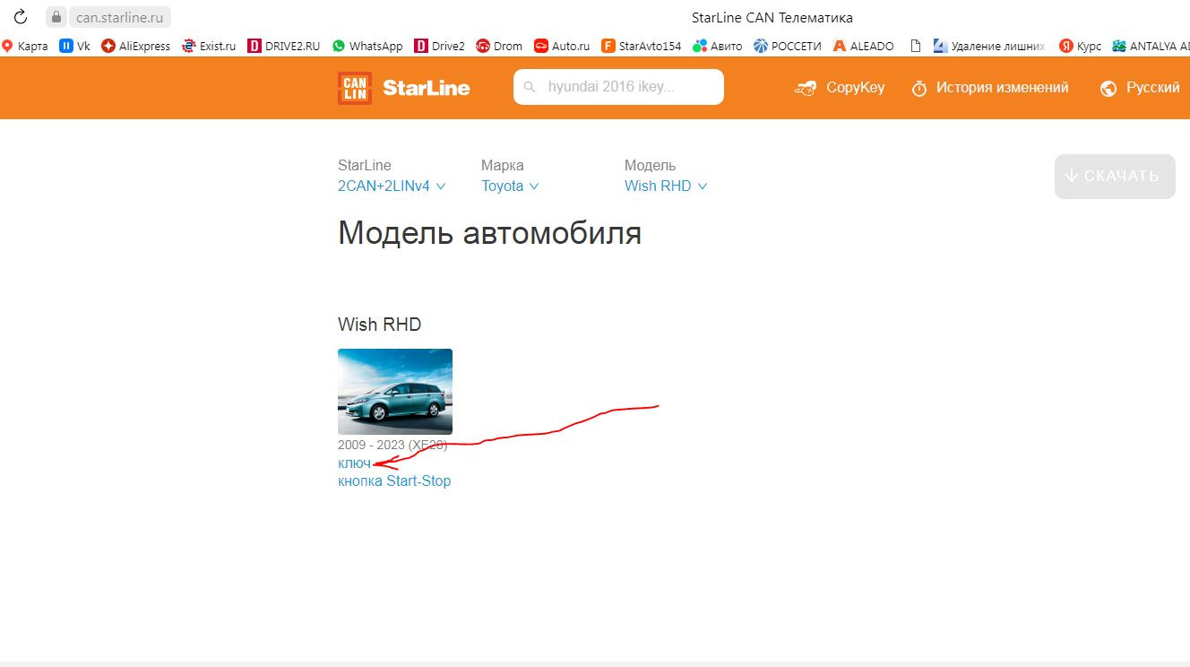Change language via Русский selector
The width and height of the screenshot is (1190, 667).
[x=1140, y=88]
